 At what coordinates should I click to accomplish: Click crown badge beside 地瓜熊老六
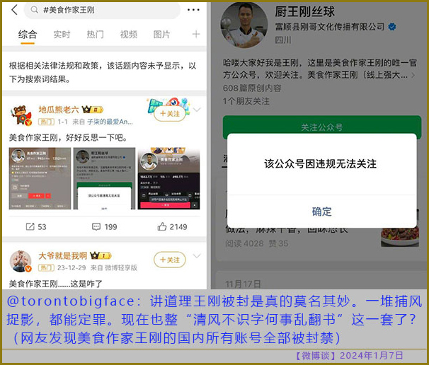tap(93, 110)
